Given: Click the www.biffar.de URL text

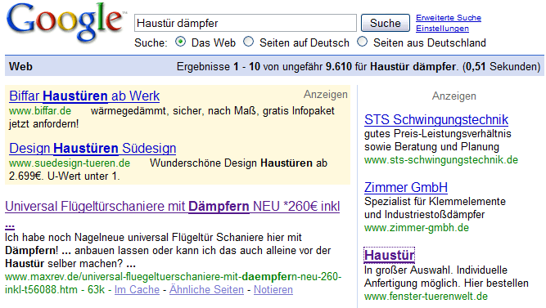Looking at the screenshot, I should (40, 111).
